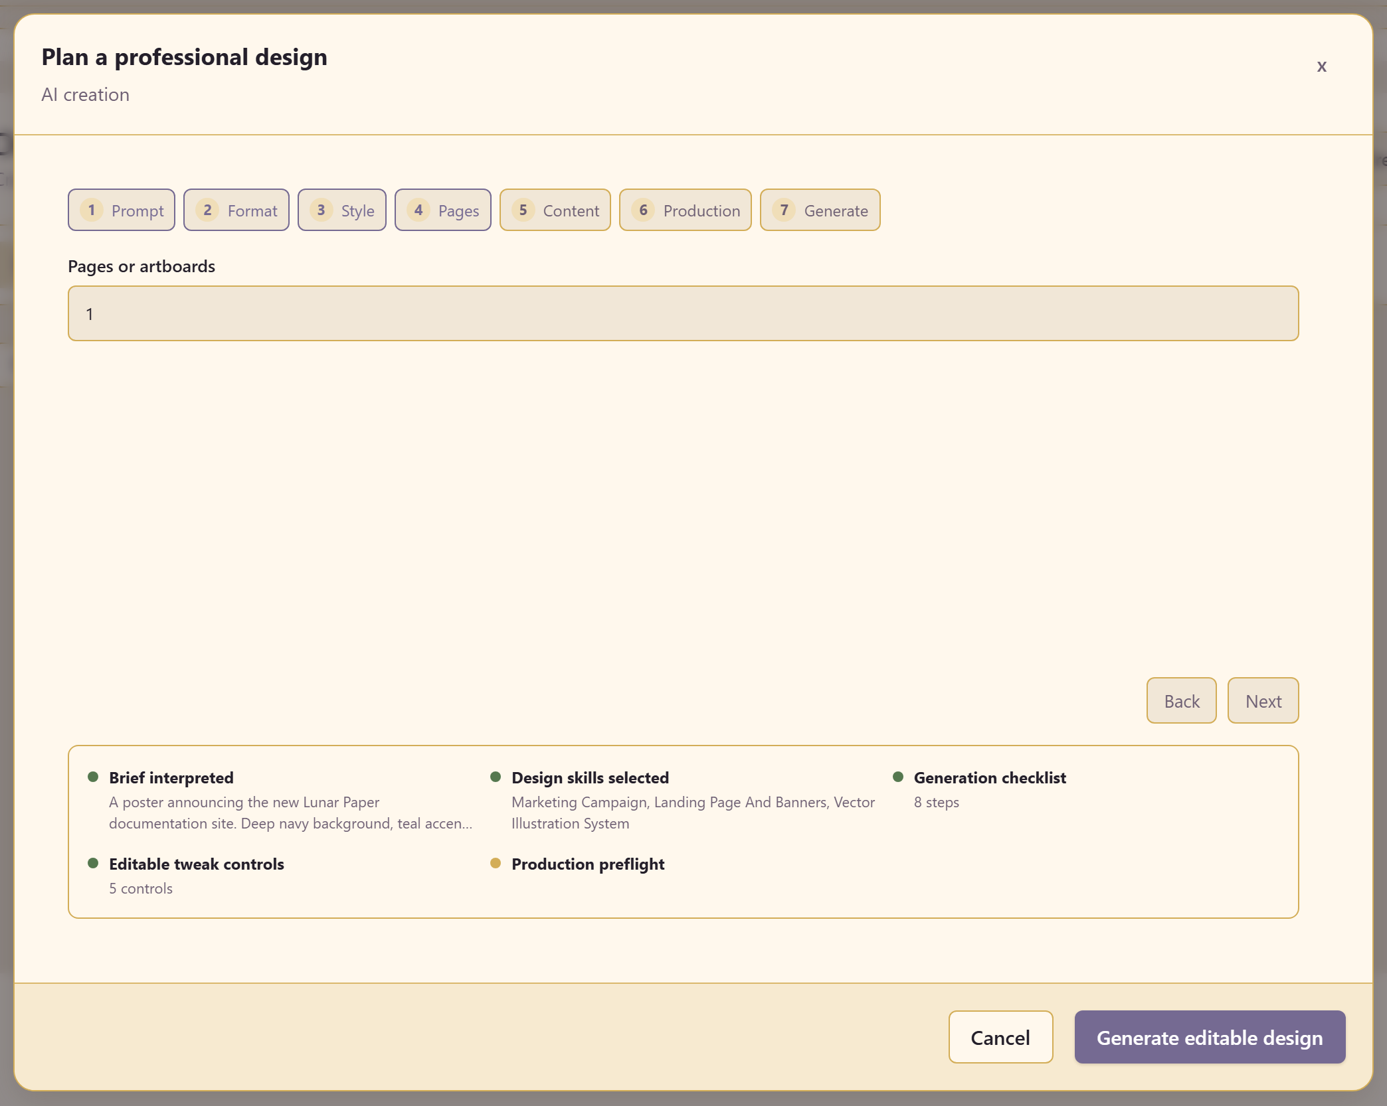Viewport: 1387px width, 1106px height.
Task: Click the Editable tweak controls status dot
Action: coord(93,863)
